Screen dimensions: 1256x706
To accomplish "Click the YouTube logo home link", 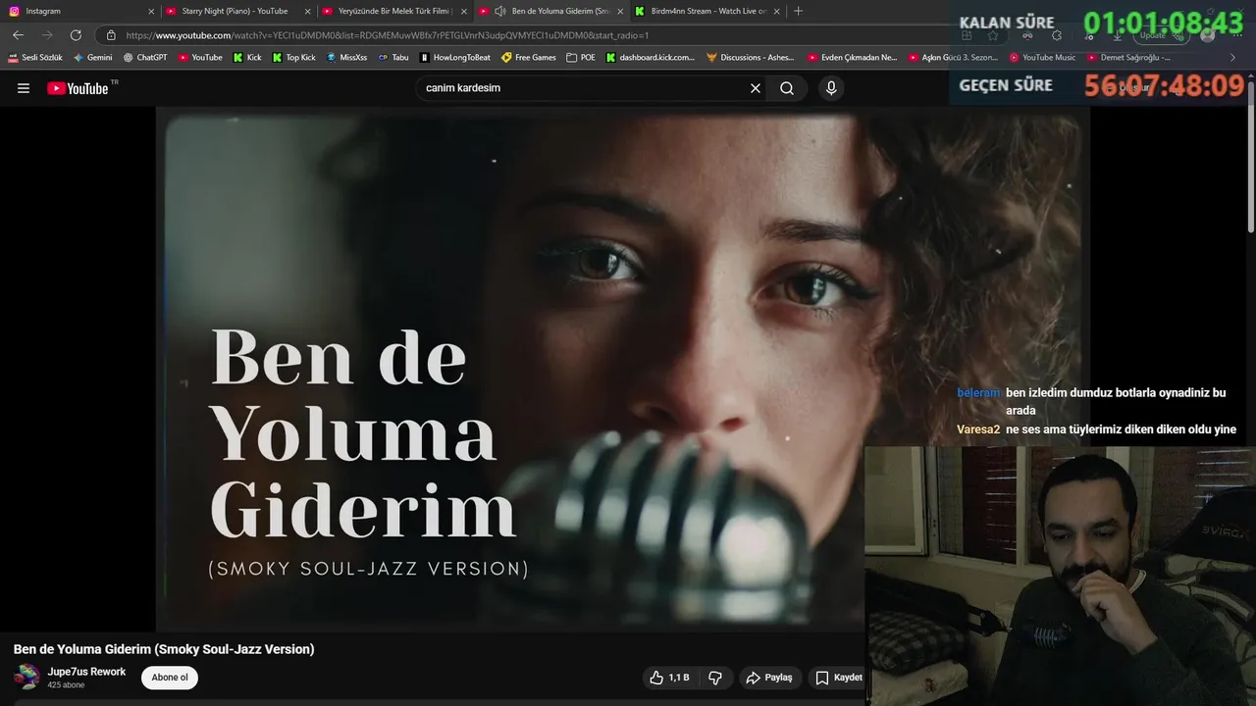I will [78, 88].
